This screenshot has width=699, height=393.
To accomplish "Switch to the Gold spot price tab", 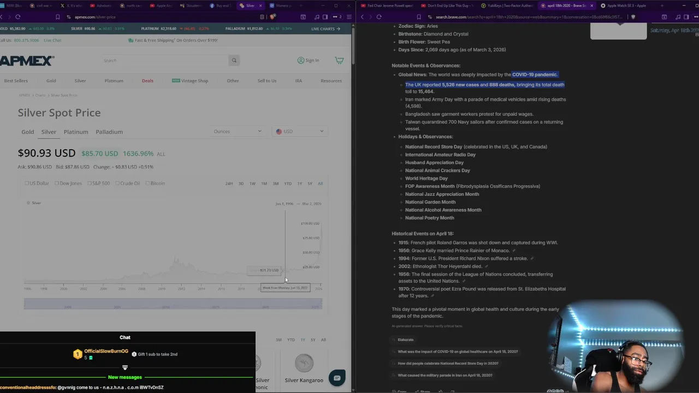I will pos(27,132).
